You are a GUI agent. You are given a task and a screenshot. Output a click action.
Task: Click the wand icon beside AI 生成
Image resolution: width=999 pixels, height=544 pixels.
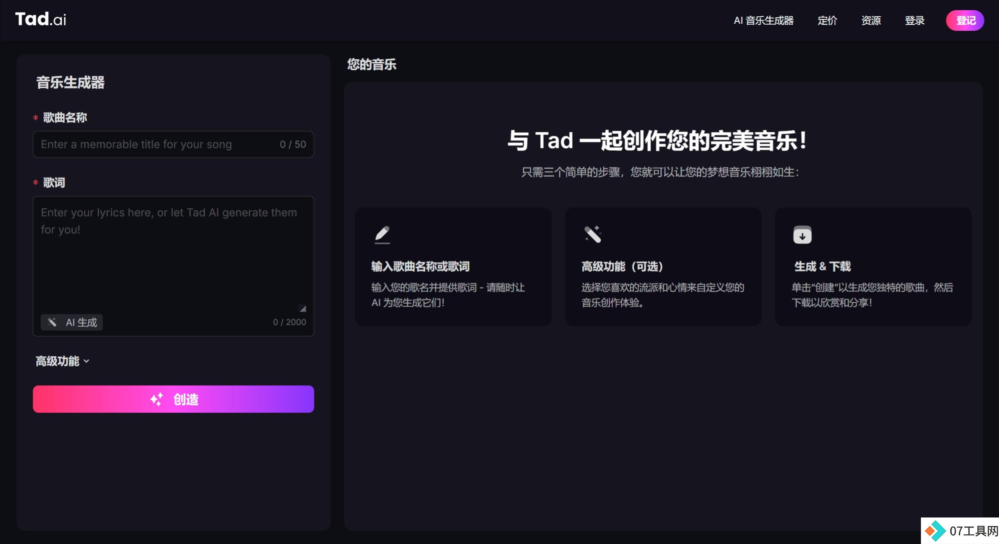[52, 322]
